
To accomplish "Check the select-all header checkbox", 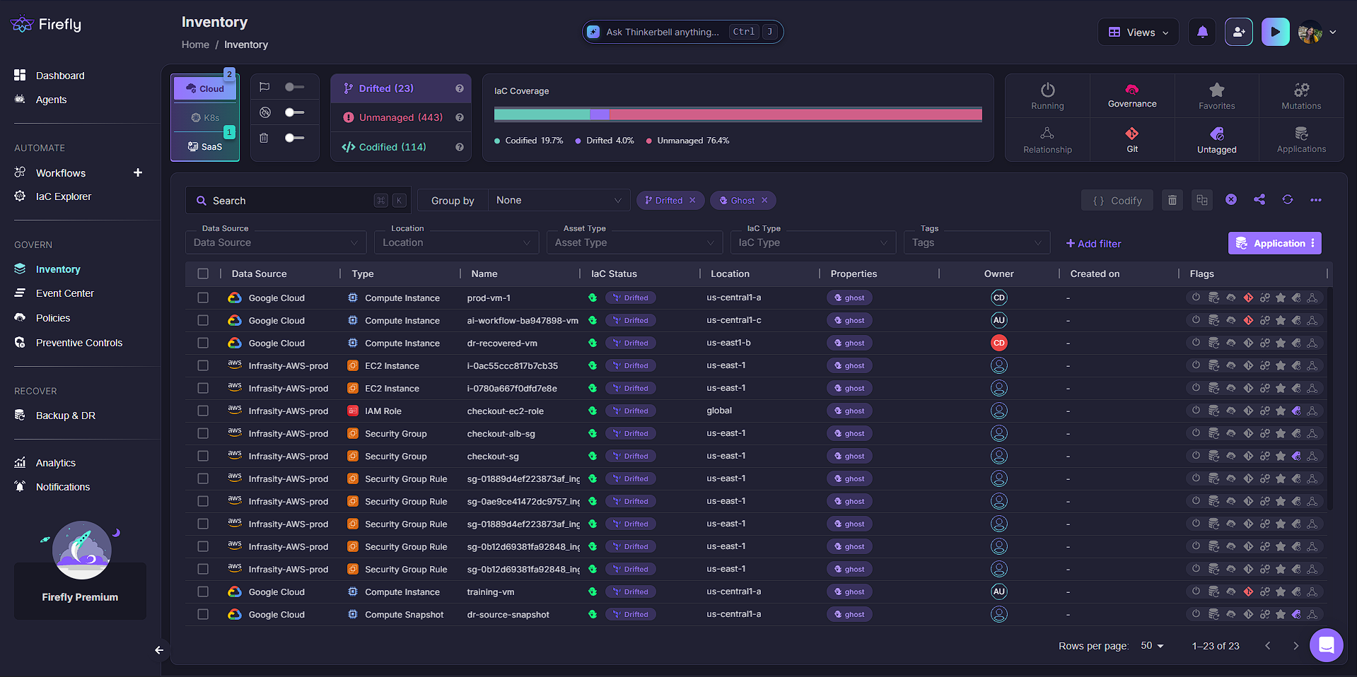I will point(203,273).
